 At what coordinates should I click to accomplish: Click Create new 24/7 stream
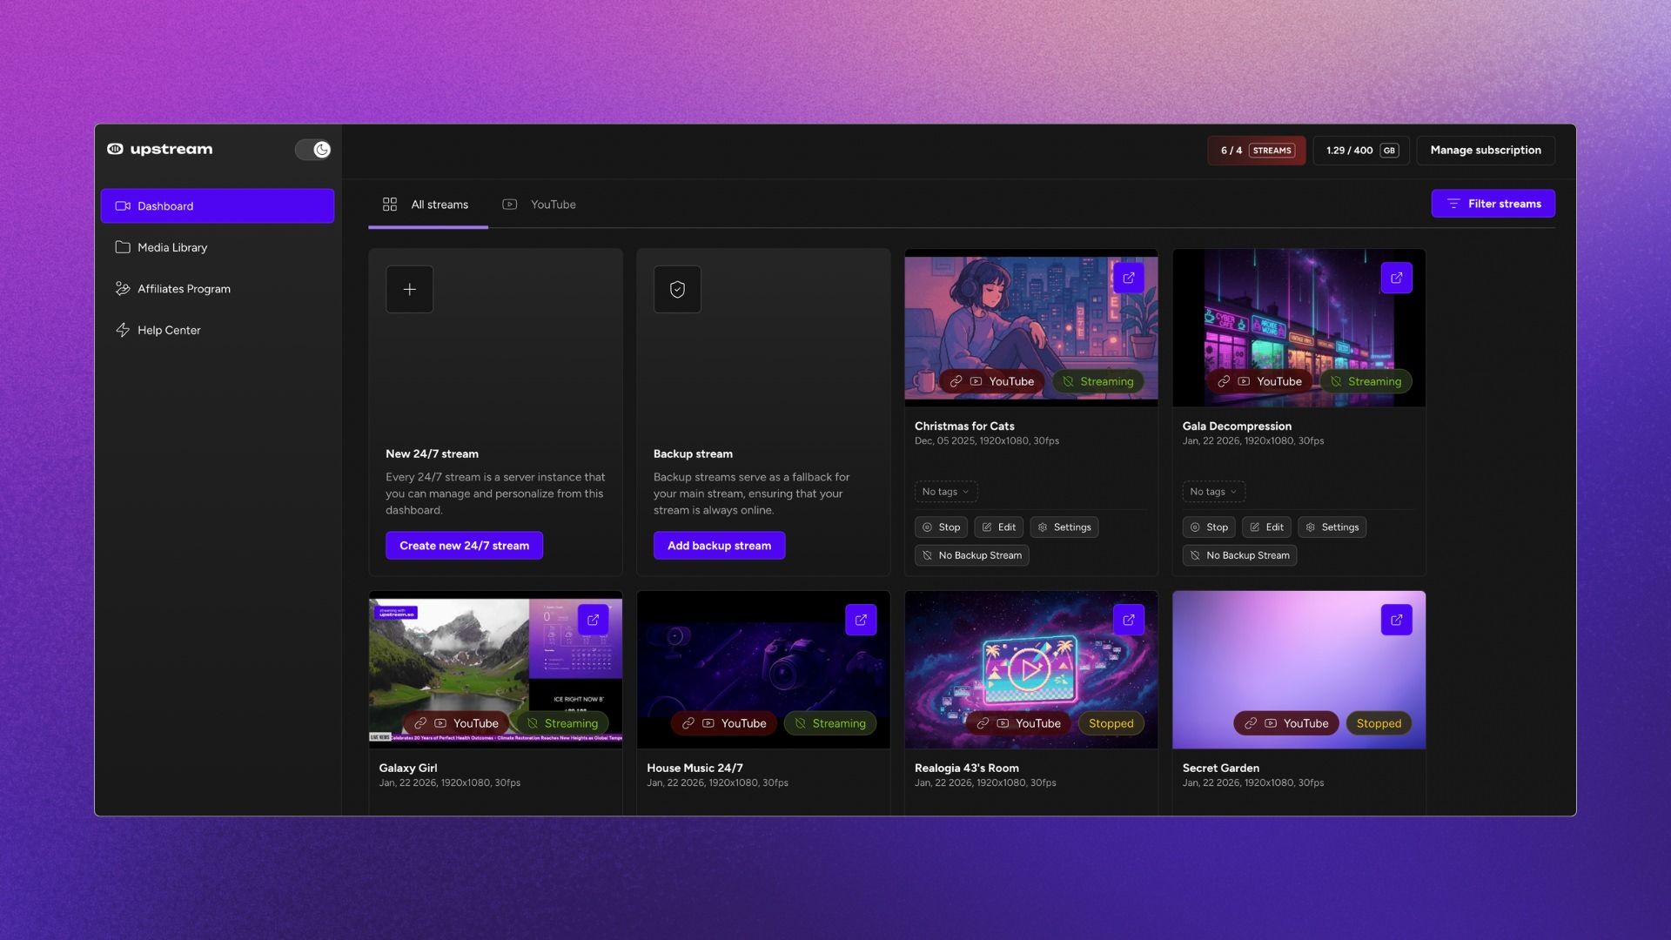464,545
